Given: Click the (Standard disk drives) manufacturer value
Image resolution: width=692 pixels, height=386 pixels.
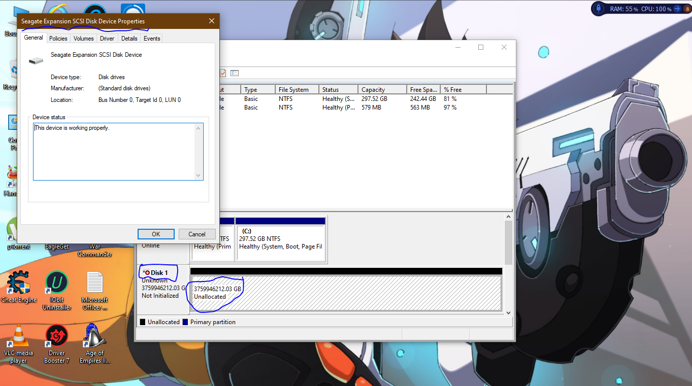Looking at the screenshot, I should tap(124, 88).
